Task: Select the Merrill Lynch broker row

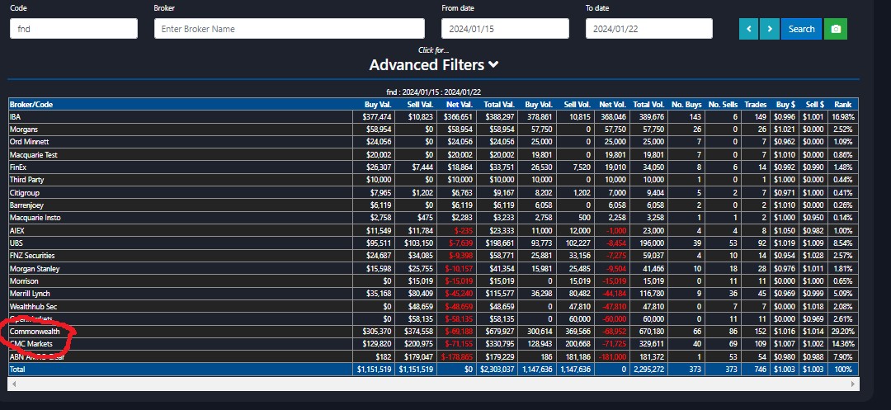Action: pos(433,294)
